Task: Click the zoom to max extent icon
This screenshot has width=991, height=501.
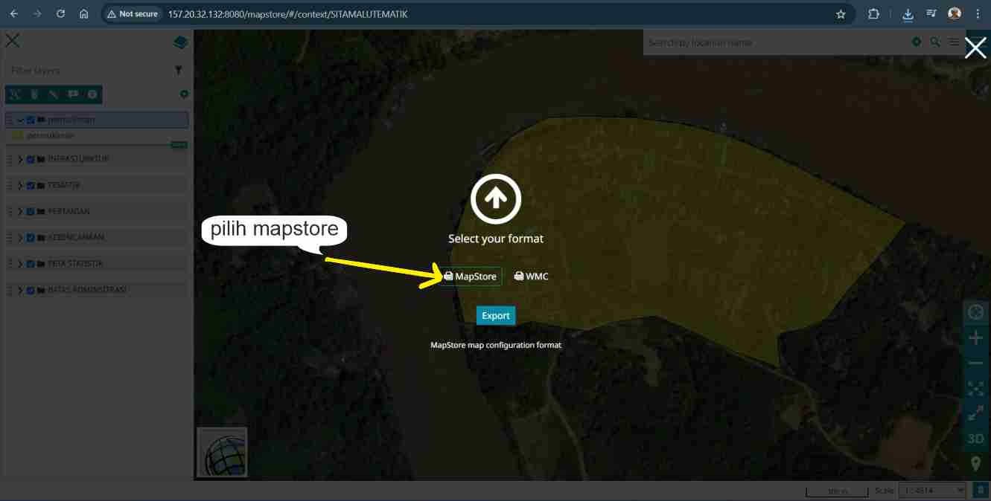Action: coord(975,389)
